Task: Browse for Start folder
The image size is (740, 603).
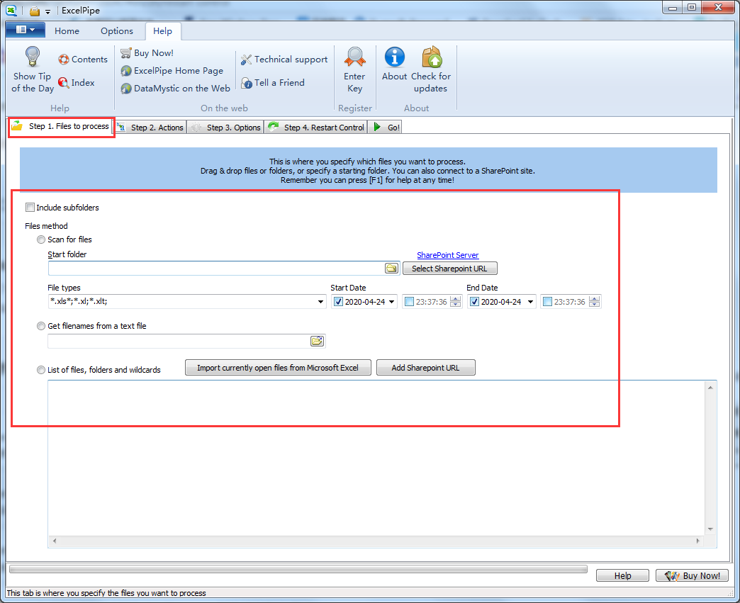Action: [x=391, y=269]
